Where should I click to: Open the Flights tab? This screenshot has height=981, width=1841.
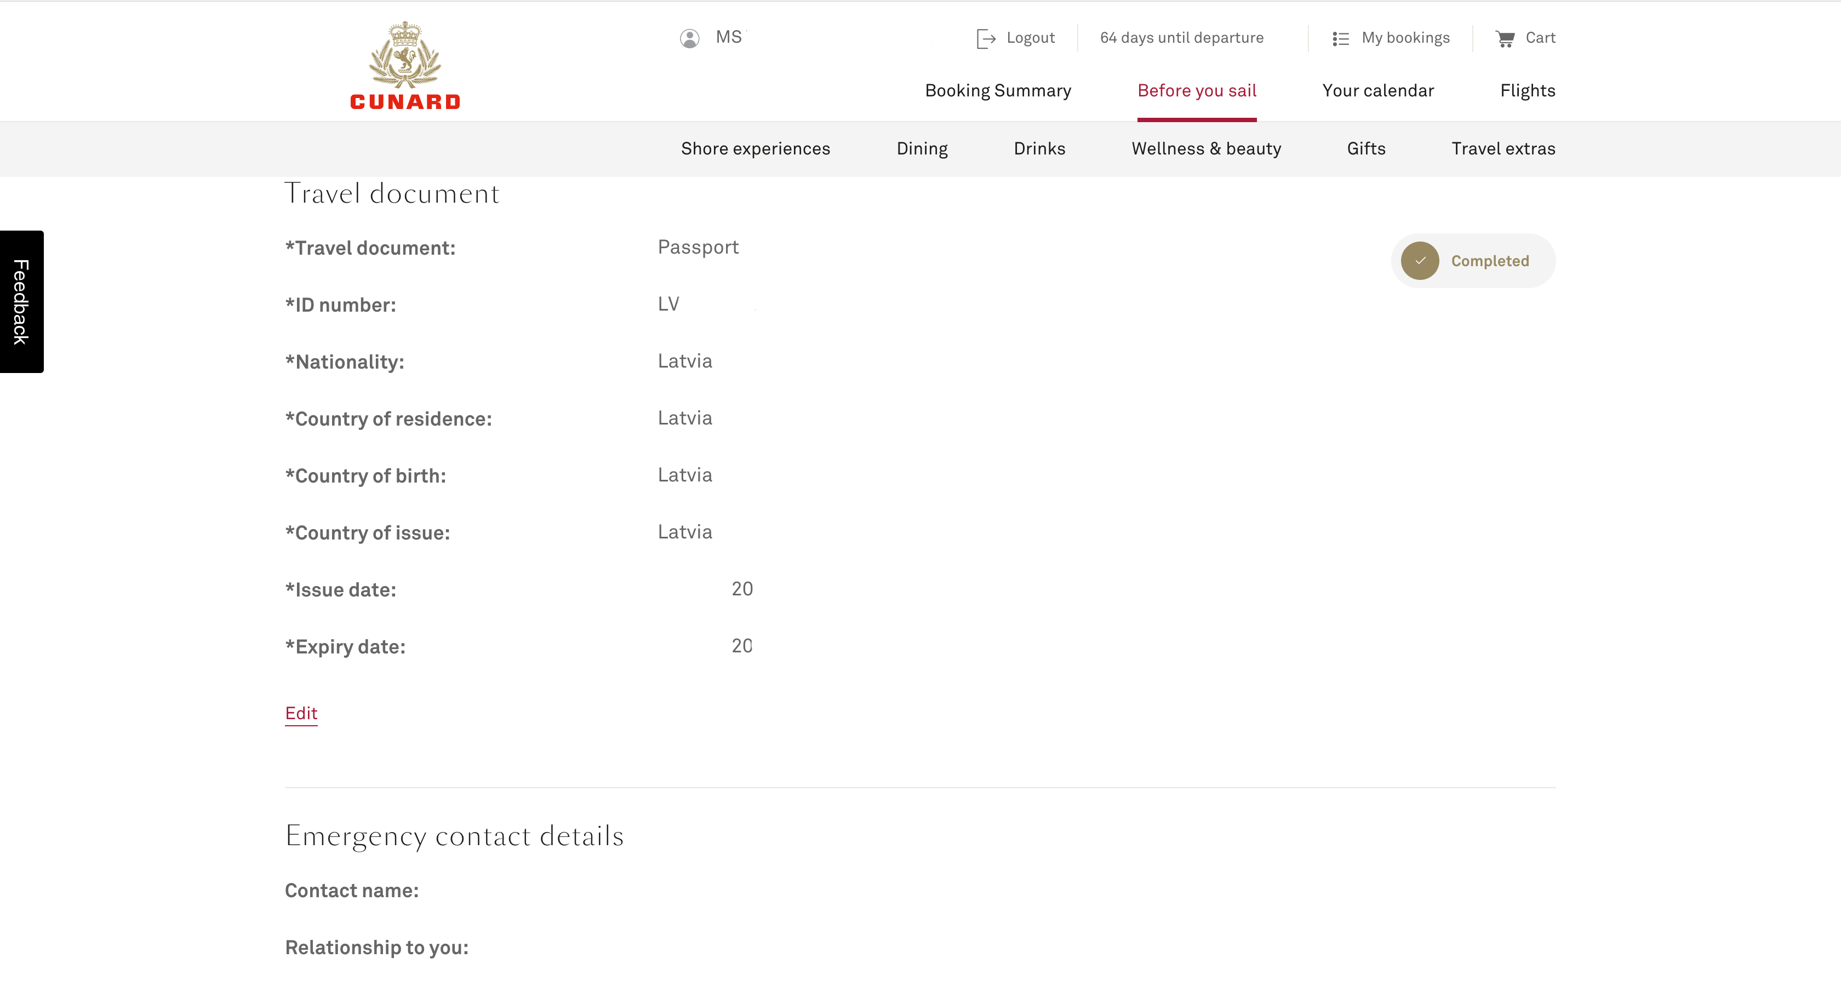point(1527,91)
